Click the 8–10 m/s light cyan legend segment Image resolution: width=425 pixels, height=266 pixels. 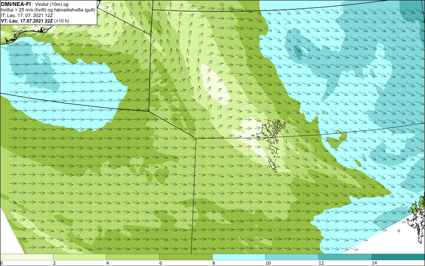tap(239, 257)
